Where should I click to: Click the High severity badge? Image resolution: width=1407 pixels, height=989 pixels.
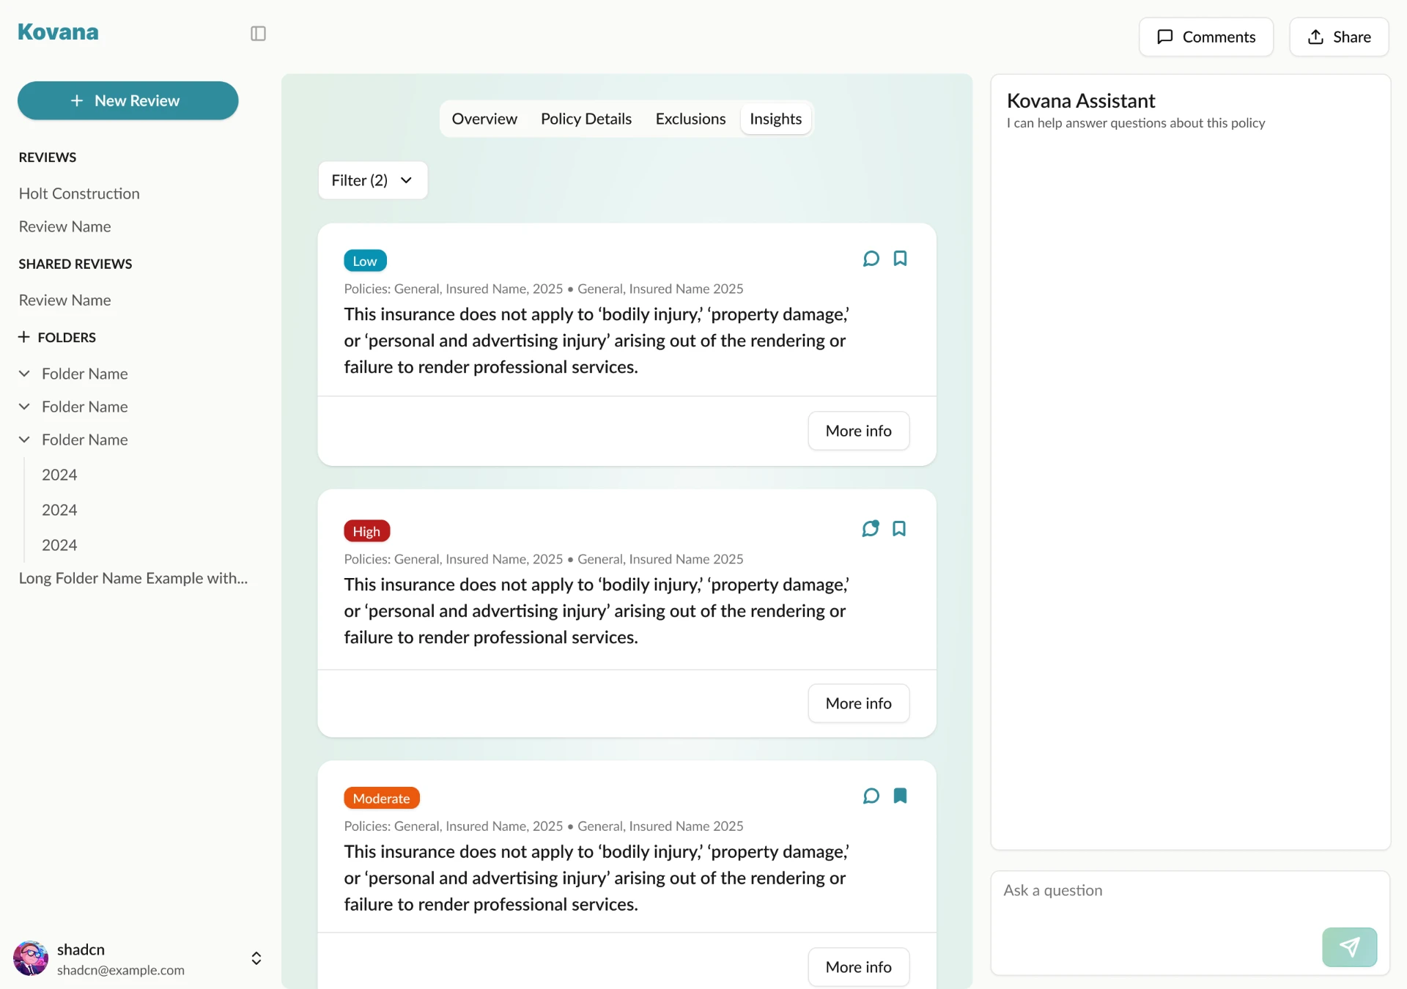click(366, 531)
